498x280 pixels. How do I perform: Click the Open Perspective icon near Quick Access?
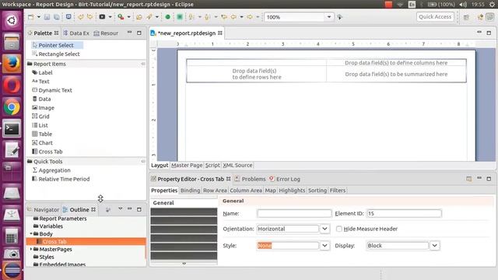click(466, 17)
